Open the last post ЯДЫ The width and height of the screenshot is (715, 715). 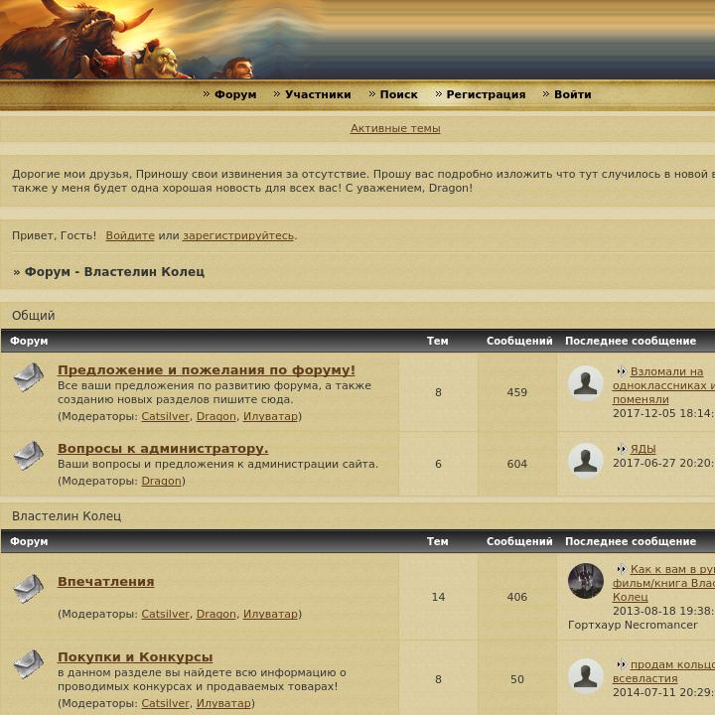click(x=643, y=449)
